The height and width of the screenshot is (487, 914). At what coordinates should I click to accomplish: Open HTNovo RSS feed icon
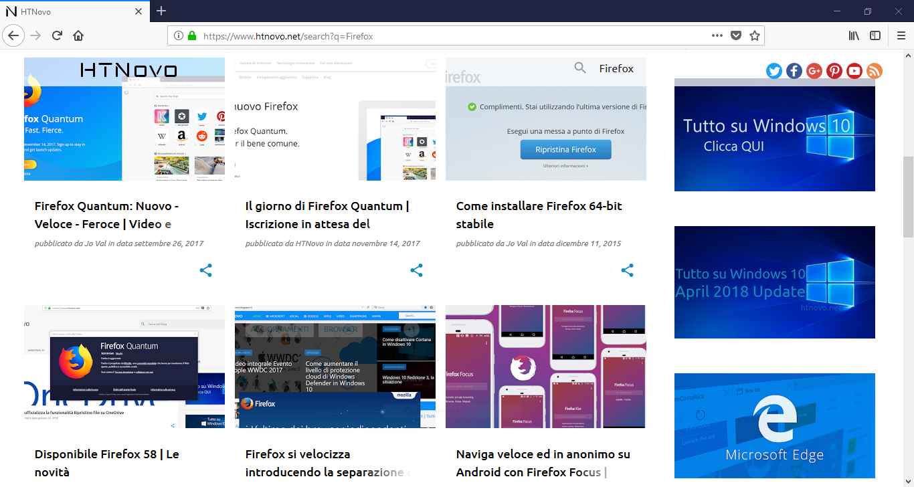(875, 71)
